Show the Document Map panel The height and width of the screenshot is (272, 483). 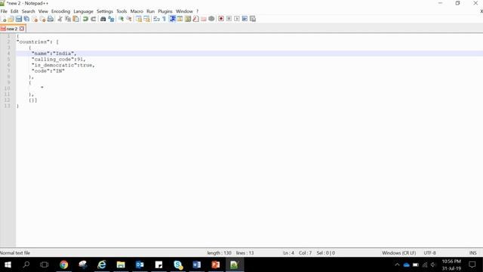(188, 19)
